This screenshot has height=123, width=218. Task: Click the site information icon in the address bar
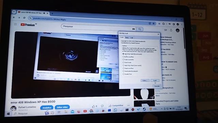[30, 18]
